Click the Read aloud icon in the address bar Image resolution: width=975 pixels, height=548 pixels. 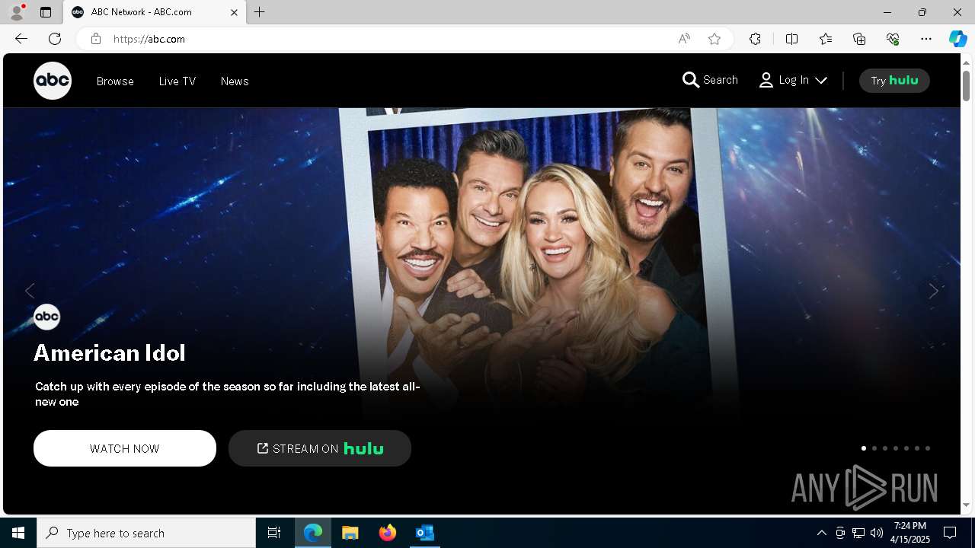tap(684, 39)
